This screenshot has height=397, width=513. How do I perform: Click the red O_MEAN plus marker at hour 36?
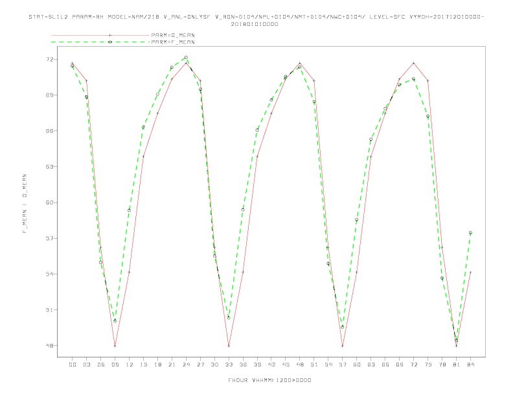pyautogui.click(x=243, y=272)
